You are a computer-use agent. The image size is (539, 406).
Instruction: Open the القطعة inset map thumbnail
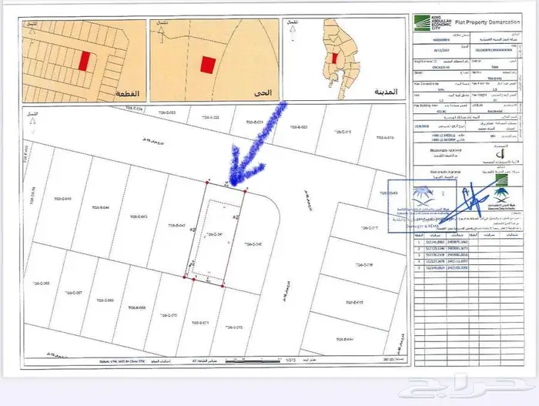click(83, 62)
